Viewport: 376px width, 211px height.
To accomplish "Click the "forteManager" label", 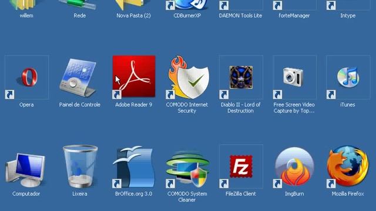I will click(x=294, y=16).
